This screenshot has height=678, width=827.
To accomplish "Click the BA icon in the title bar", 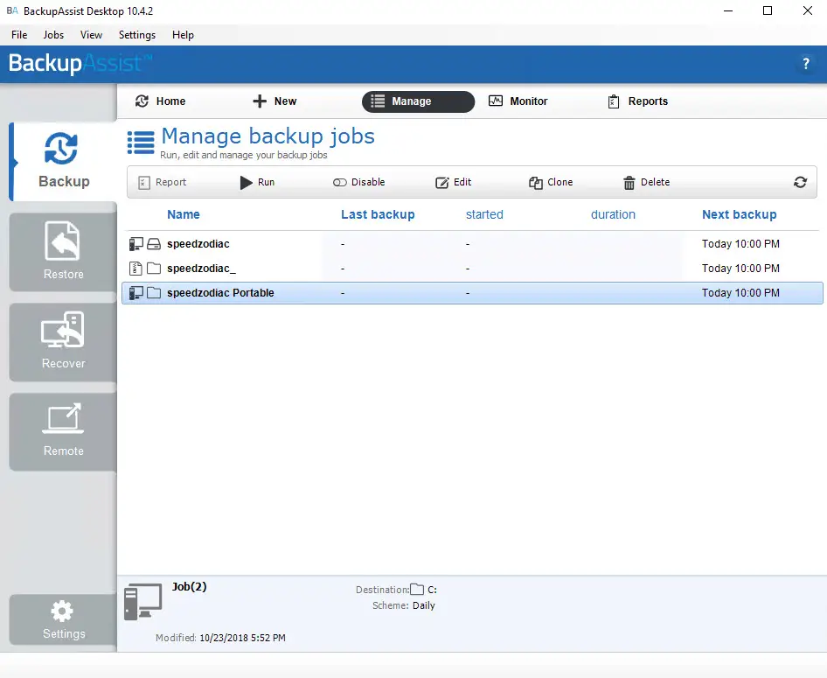I will tap(12, 10).
